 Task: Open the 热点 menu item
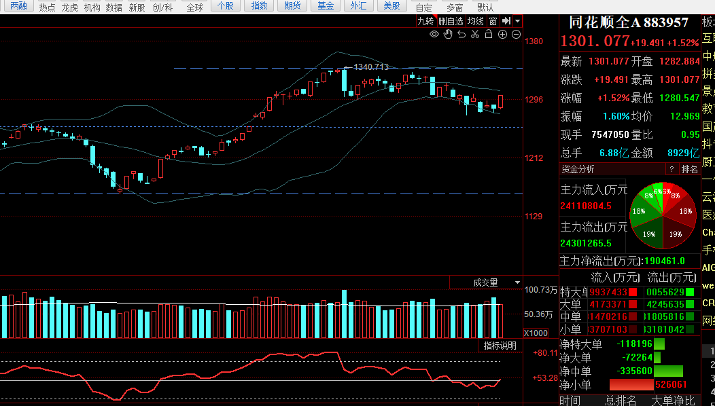tap(47, 7)
